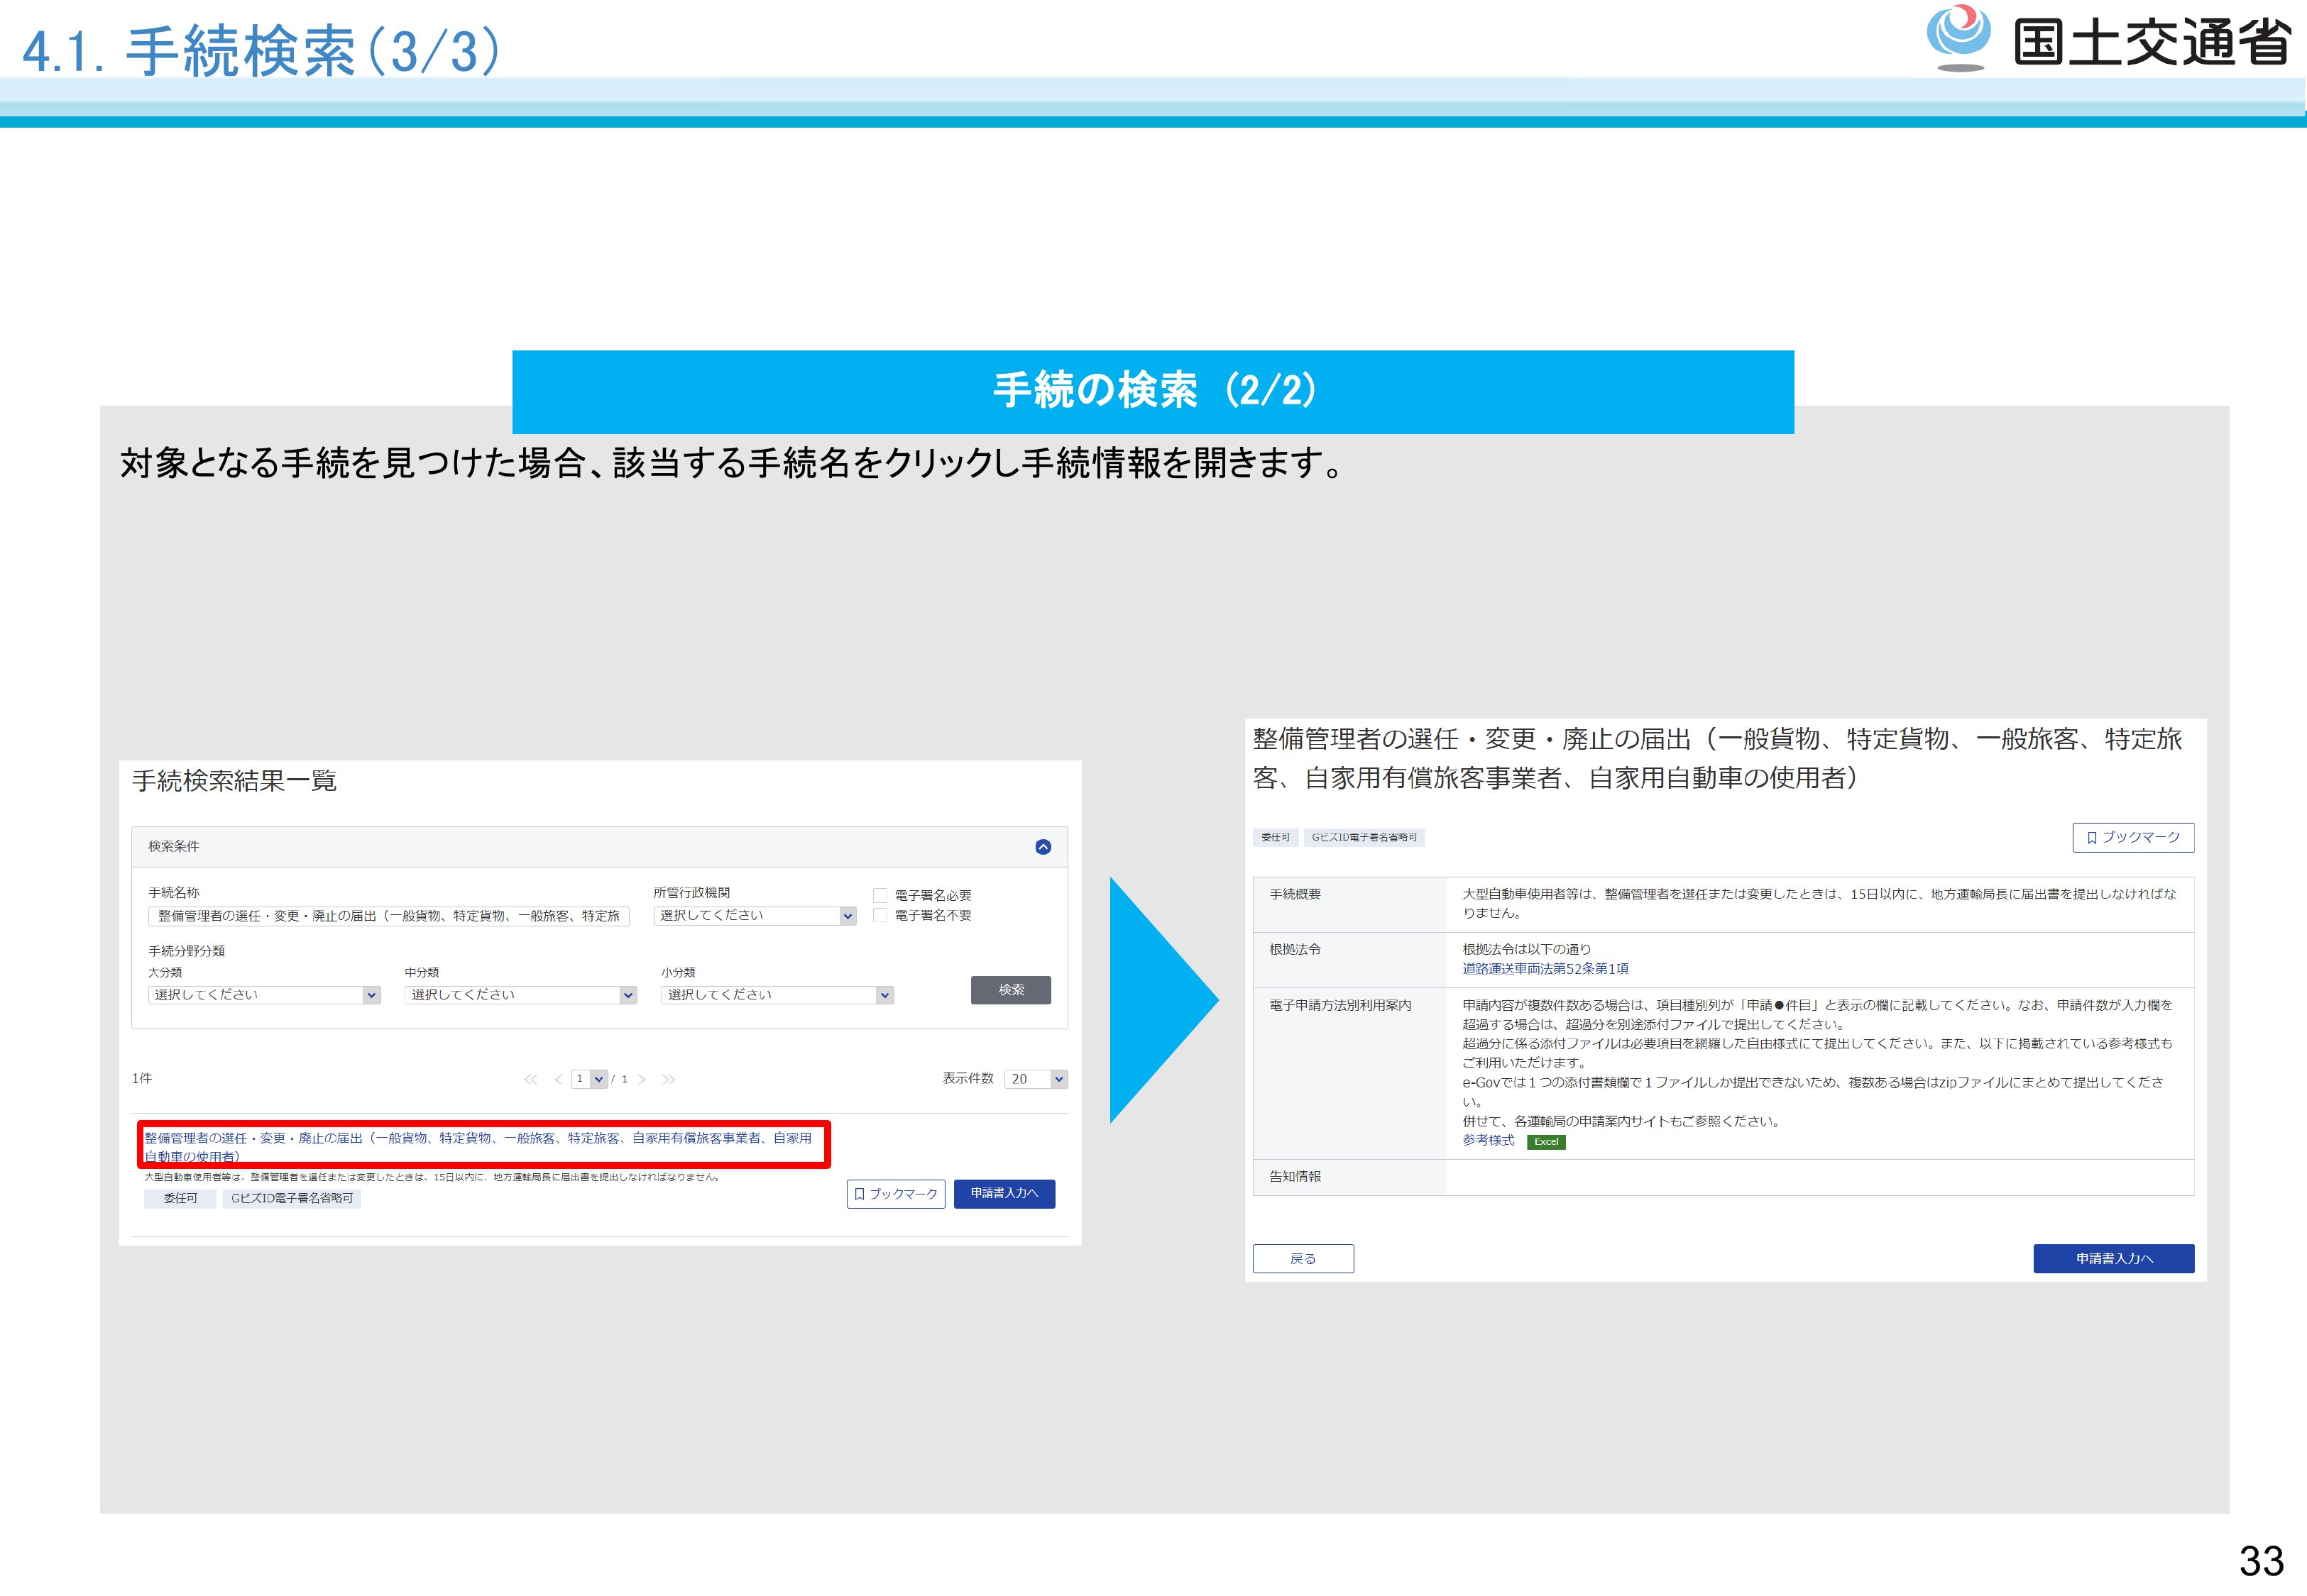Open 中分類 category dropdown
Viewport: 2307px width, 1596px height.
pos(520,995)
